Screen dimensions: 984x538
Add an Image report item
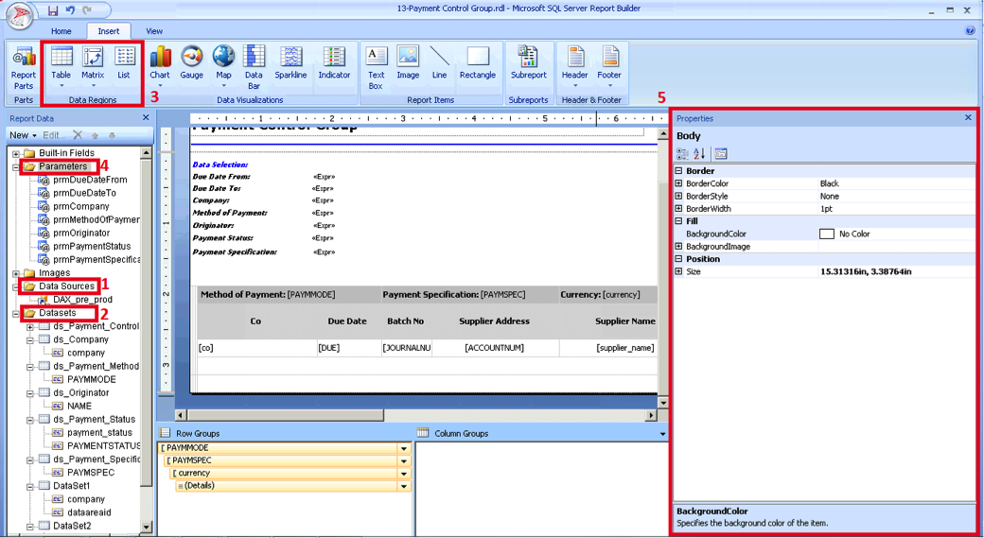pyautogui.click(x=408, y=62)
